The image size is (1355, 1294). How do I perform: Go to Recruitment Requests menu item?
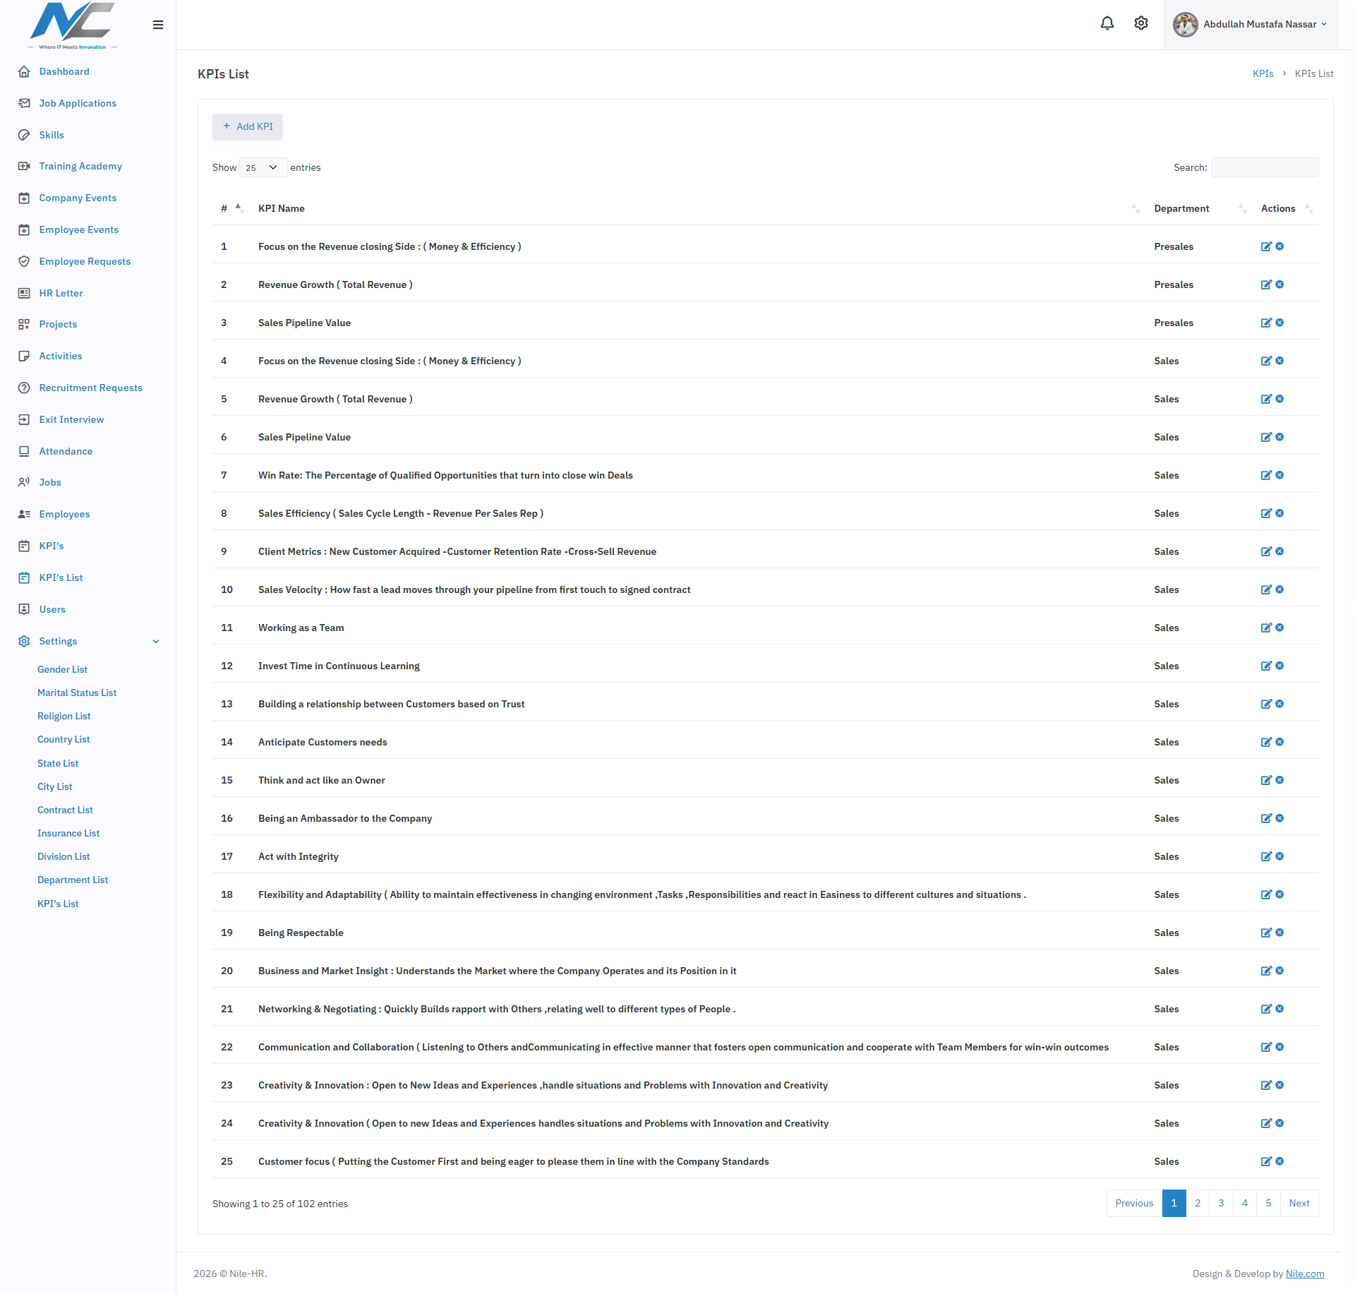coord(90,388)
